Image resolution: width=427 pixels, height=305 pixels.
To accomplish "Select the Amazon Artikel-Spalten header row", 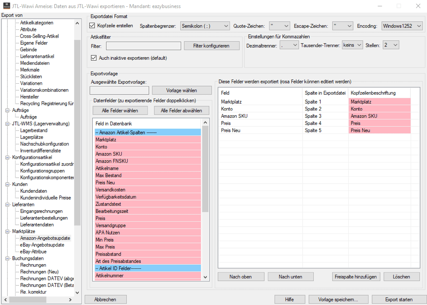I will tap(148, 133).
